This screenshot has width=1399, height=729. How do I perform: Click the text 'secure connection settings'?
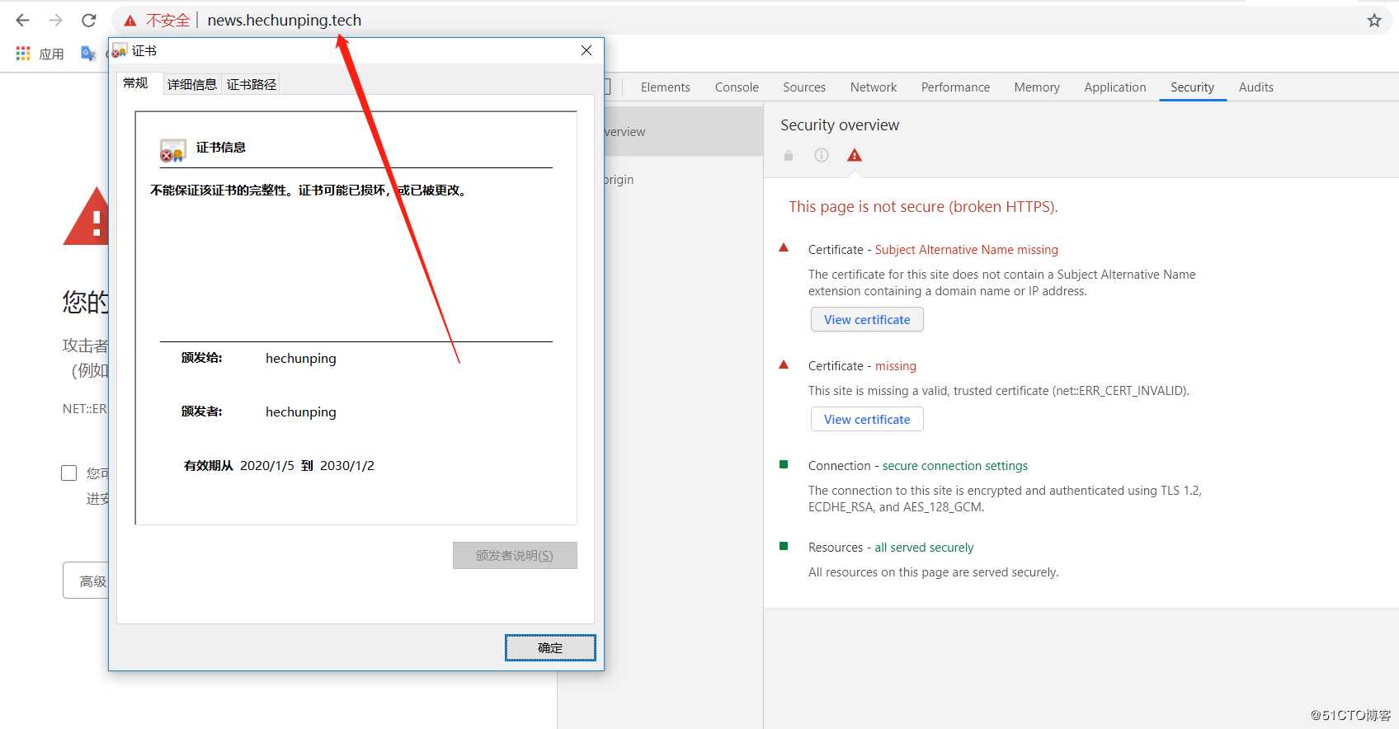(955, 465)
